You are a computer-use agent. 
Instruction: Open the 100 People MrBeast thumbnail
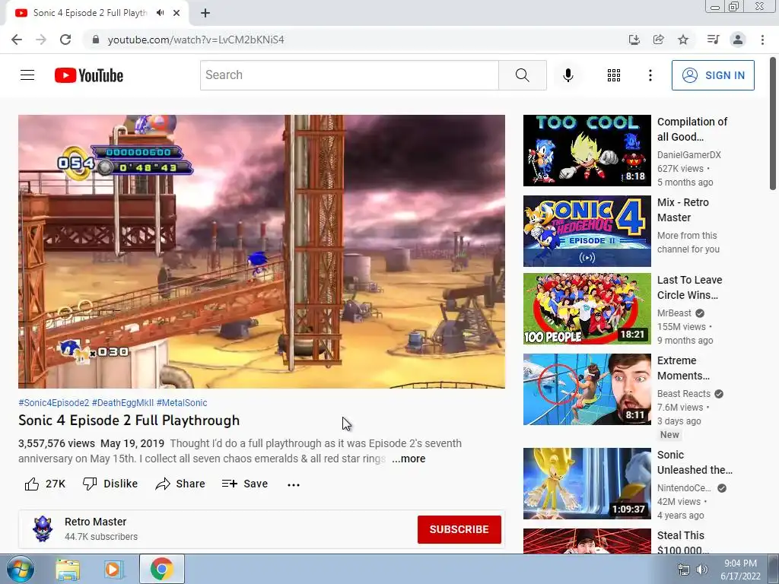(x=587, y=309)
